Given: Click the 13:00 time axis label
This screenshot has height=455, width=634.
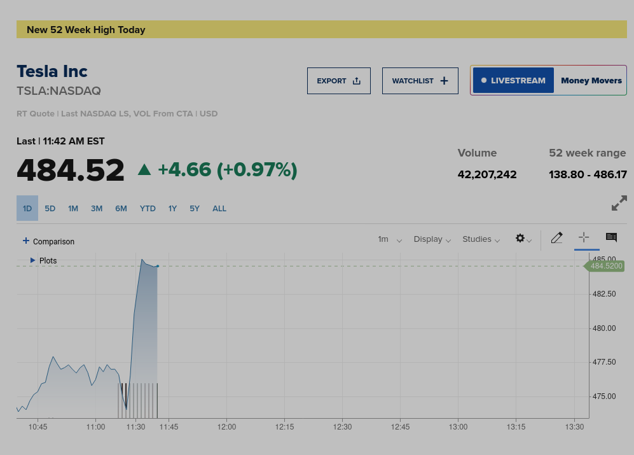Looking at the screenshot, I should click(x=458, y=427).
